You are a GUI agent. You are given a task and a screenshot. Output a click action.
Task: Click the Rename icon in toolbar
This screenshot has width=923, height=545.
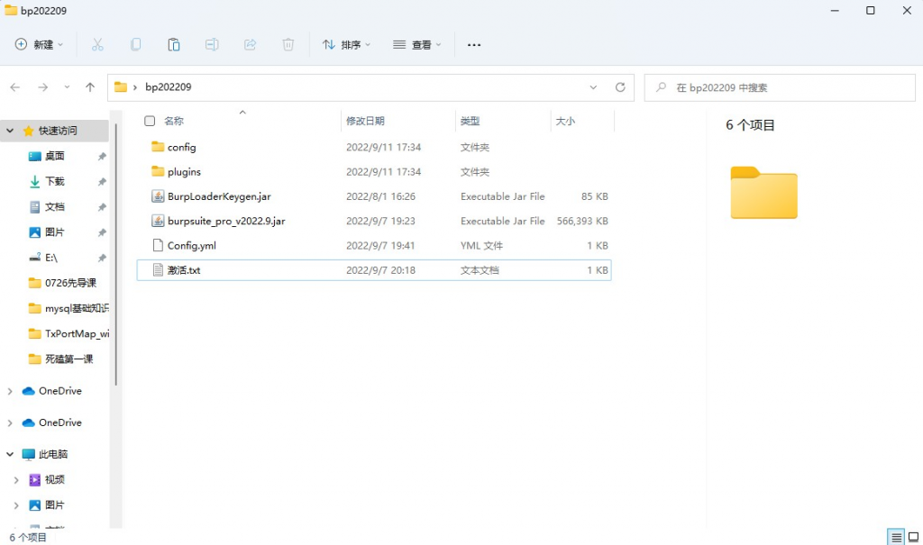[x=212, y=45]
